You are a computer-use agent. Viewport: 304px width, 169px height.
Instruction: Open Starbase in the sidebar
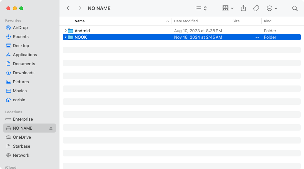22,146
